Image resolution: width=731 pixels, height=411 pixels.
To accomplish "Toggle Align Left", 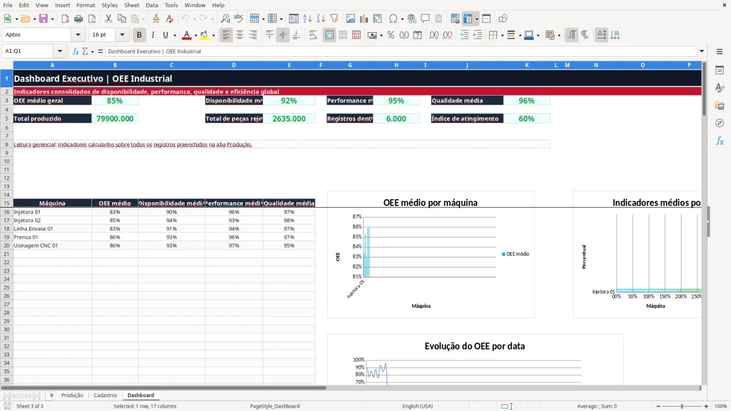I will point(226,35).
